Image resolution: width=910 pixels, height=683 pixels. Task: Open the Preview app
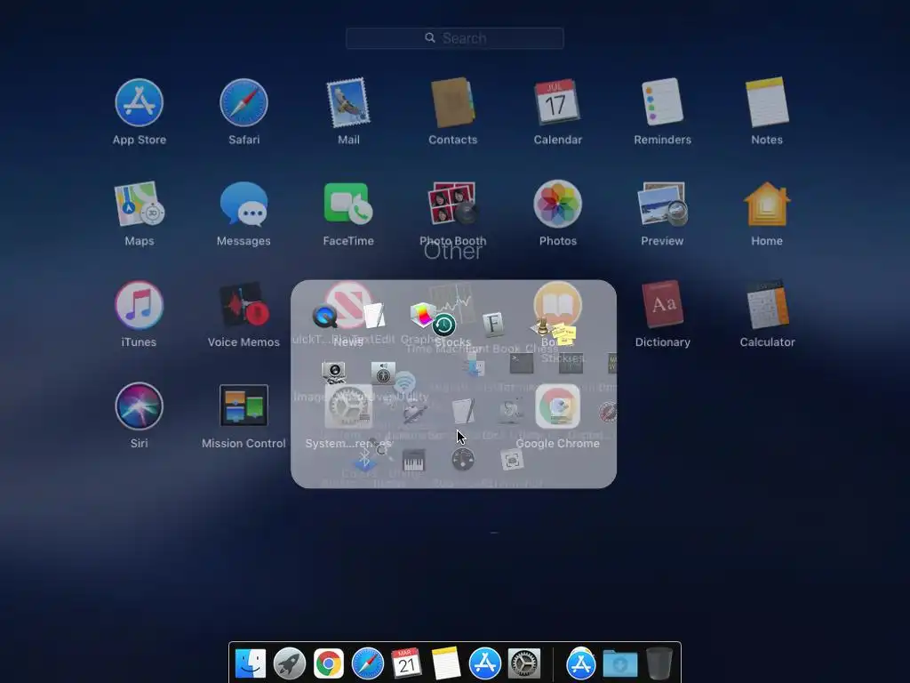[x=662, y=204]
